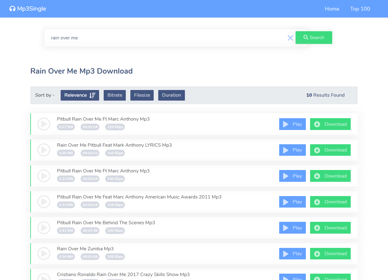
Task: Open the Rain Over Me Pitbull Feat Mark Anthony LYRICS link
Action: pyautogui.click(x=114, y=145)
